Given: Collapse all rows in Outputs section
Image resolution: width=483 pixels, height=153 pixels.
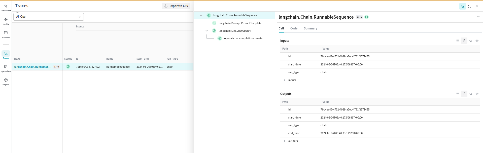Looking at the screenshot, I should pos(458,94).
